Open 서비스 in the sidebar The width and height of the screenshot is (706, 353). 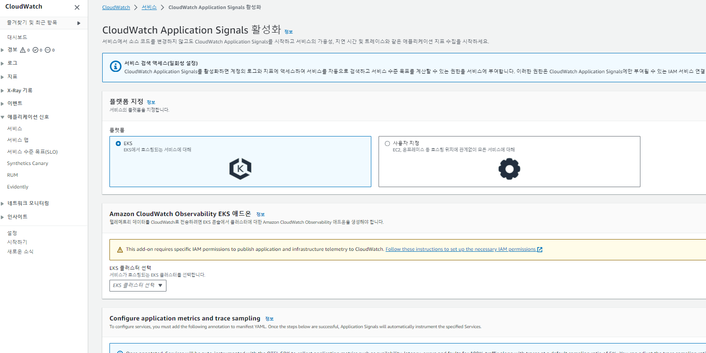coord(14,128)
